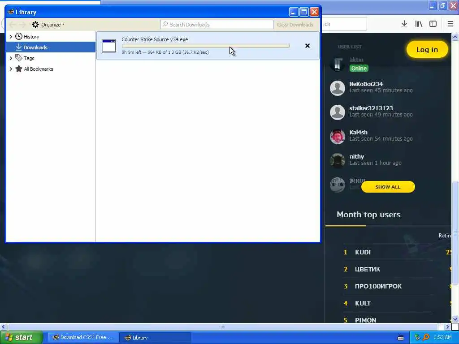Click horizontal scrollbar left arrow
The width and height of the screenshot is (459, 344).
pos(3,327)
